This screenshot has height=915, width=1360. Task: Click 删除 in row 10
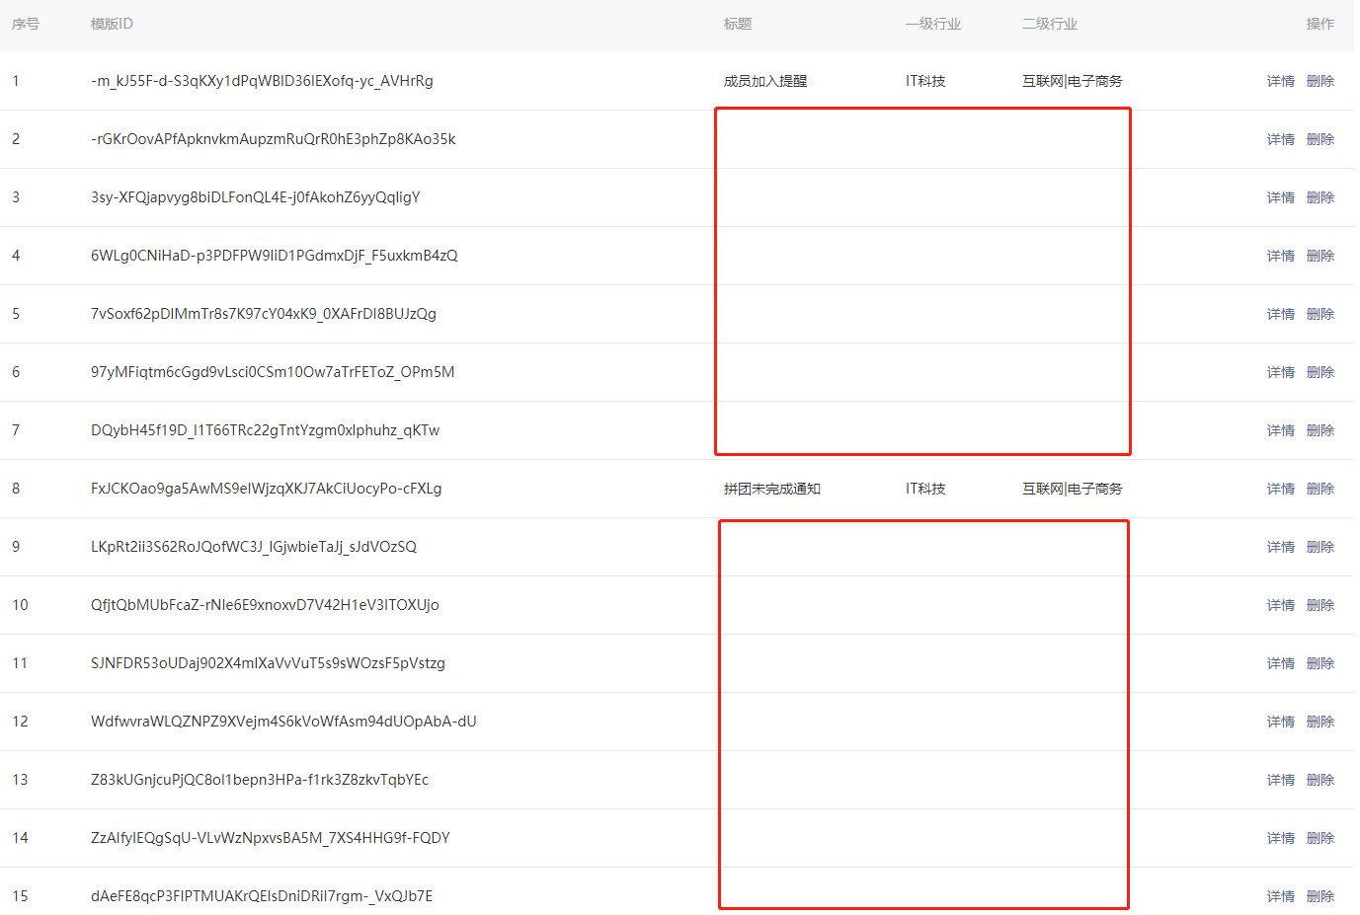tap(1320, 605)
